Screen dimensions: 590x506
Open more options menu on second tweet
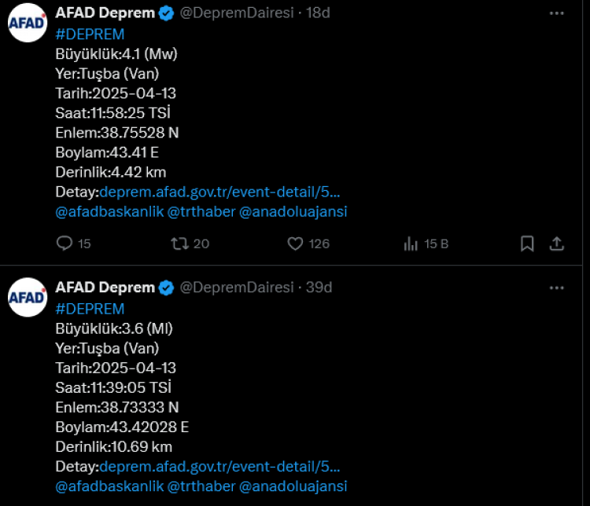coord(556,288)
